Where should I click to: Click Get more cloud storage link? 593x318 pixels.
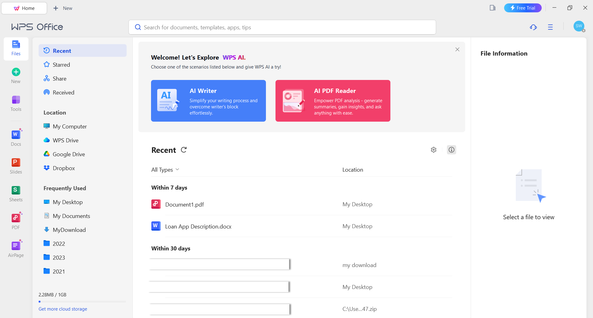pos(63,309)
